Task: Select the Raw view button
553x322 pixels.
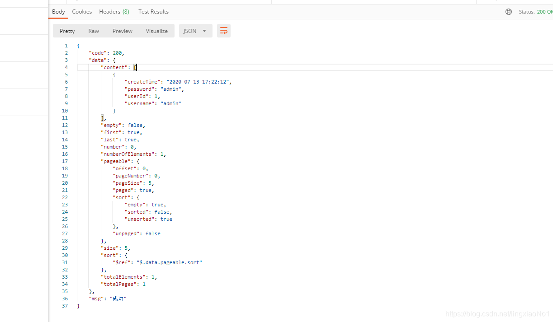Action: click(x=94, y=31)
